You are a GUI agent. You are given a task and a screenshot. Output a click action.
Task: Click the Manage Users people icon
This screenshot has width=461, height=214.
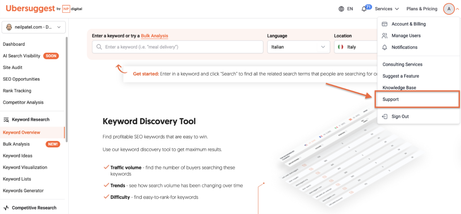(385, 36)
